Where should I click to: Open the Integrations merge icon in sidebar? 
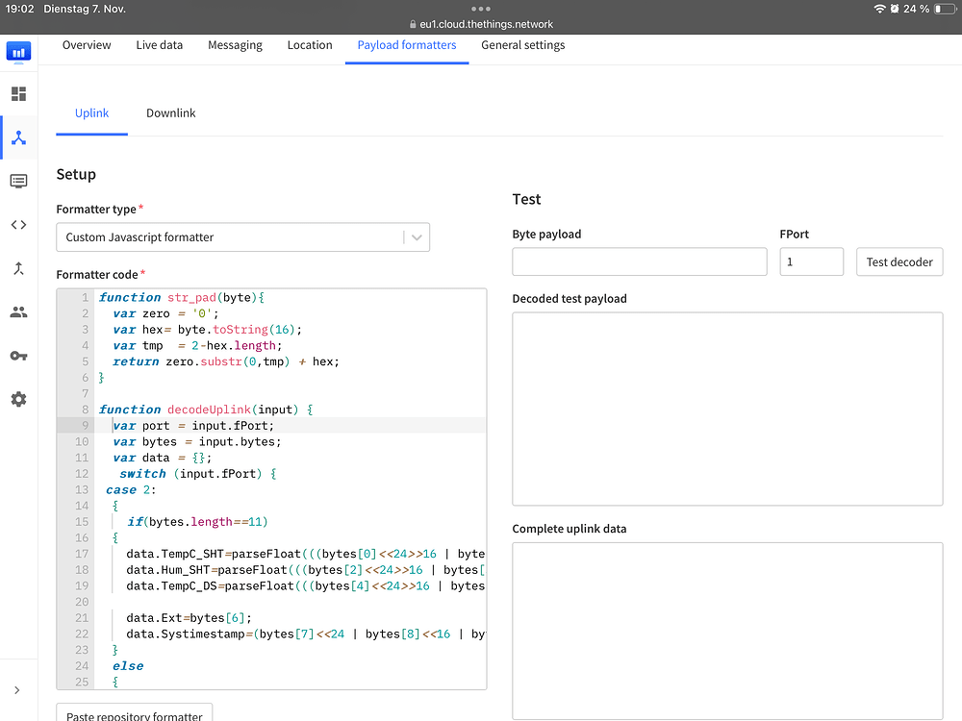click(x=18, y=268)
